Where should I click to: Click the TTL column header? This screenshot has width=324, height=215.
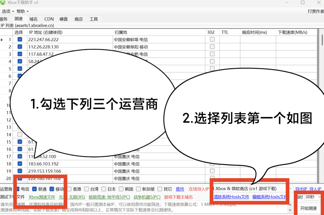coord(230,32)
